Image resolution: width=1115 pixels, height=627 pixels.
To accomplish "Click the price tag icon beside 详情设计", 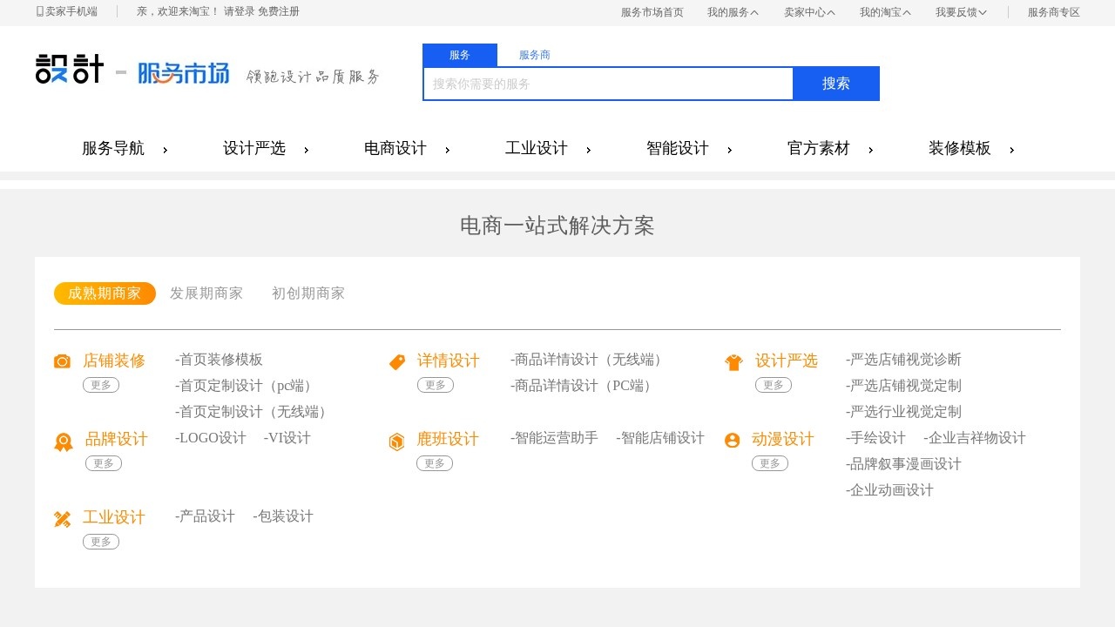I will [x=397, y=361].
